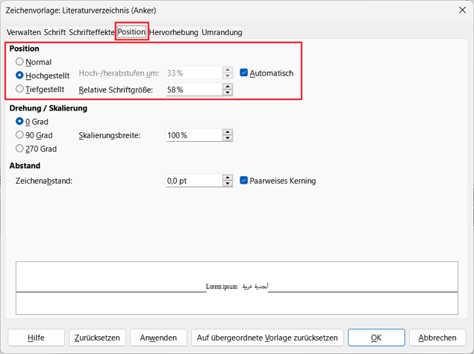Increase Skalierungsbreite using up arrow
Image resolution: width=474 pixels, height=354 pixels.
coord(228,132)
